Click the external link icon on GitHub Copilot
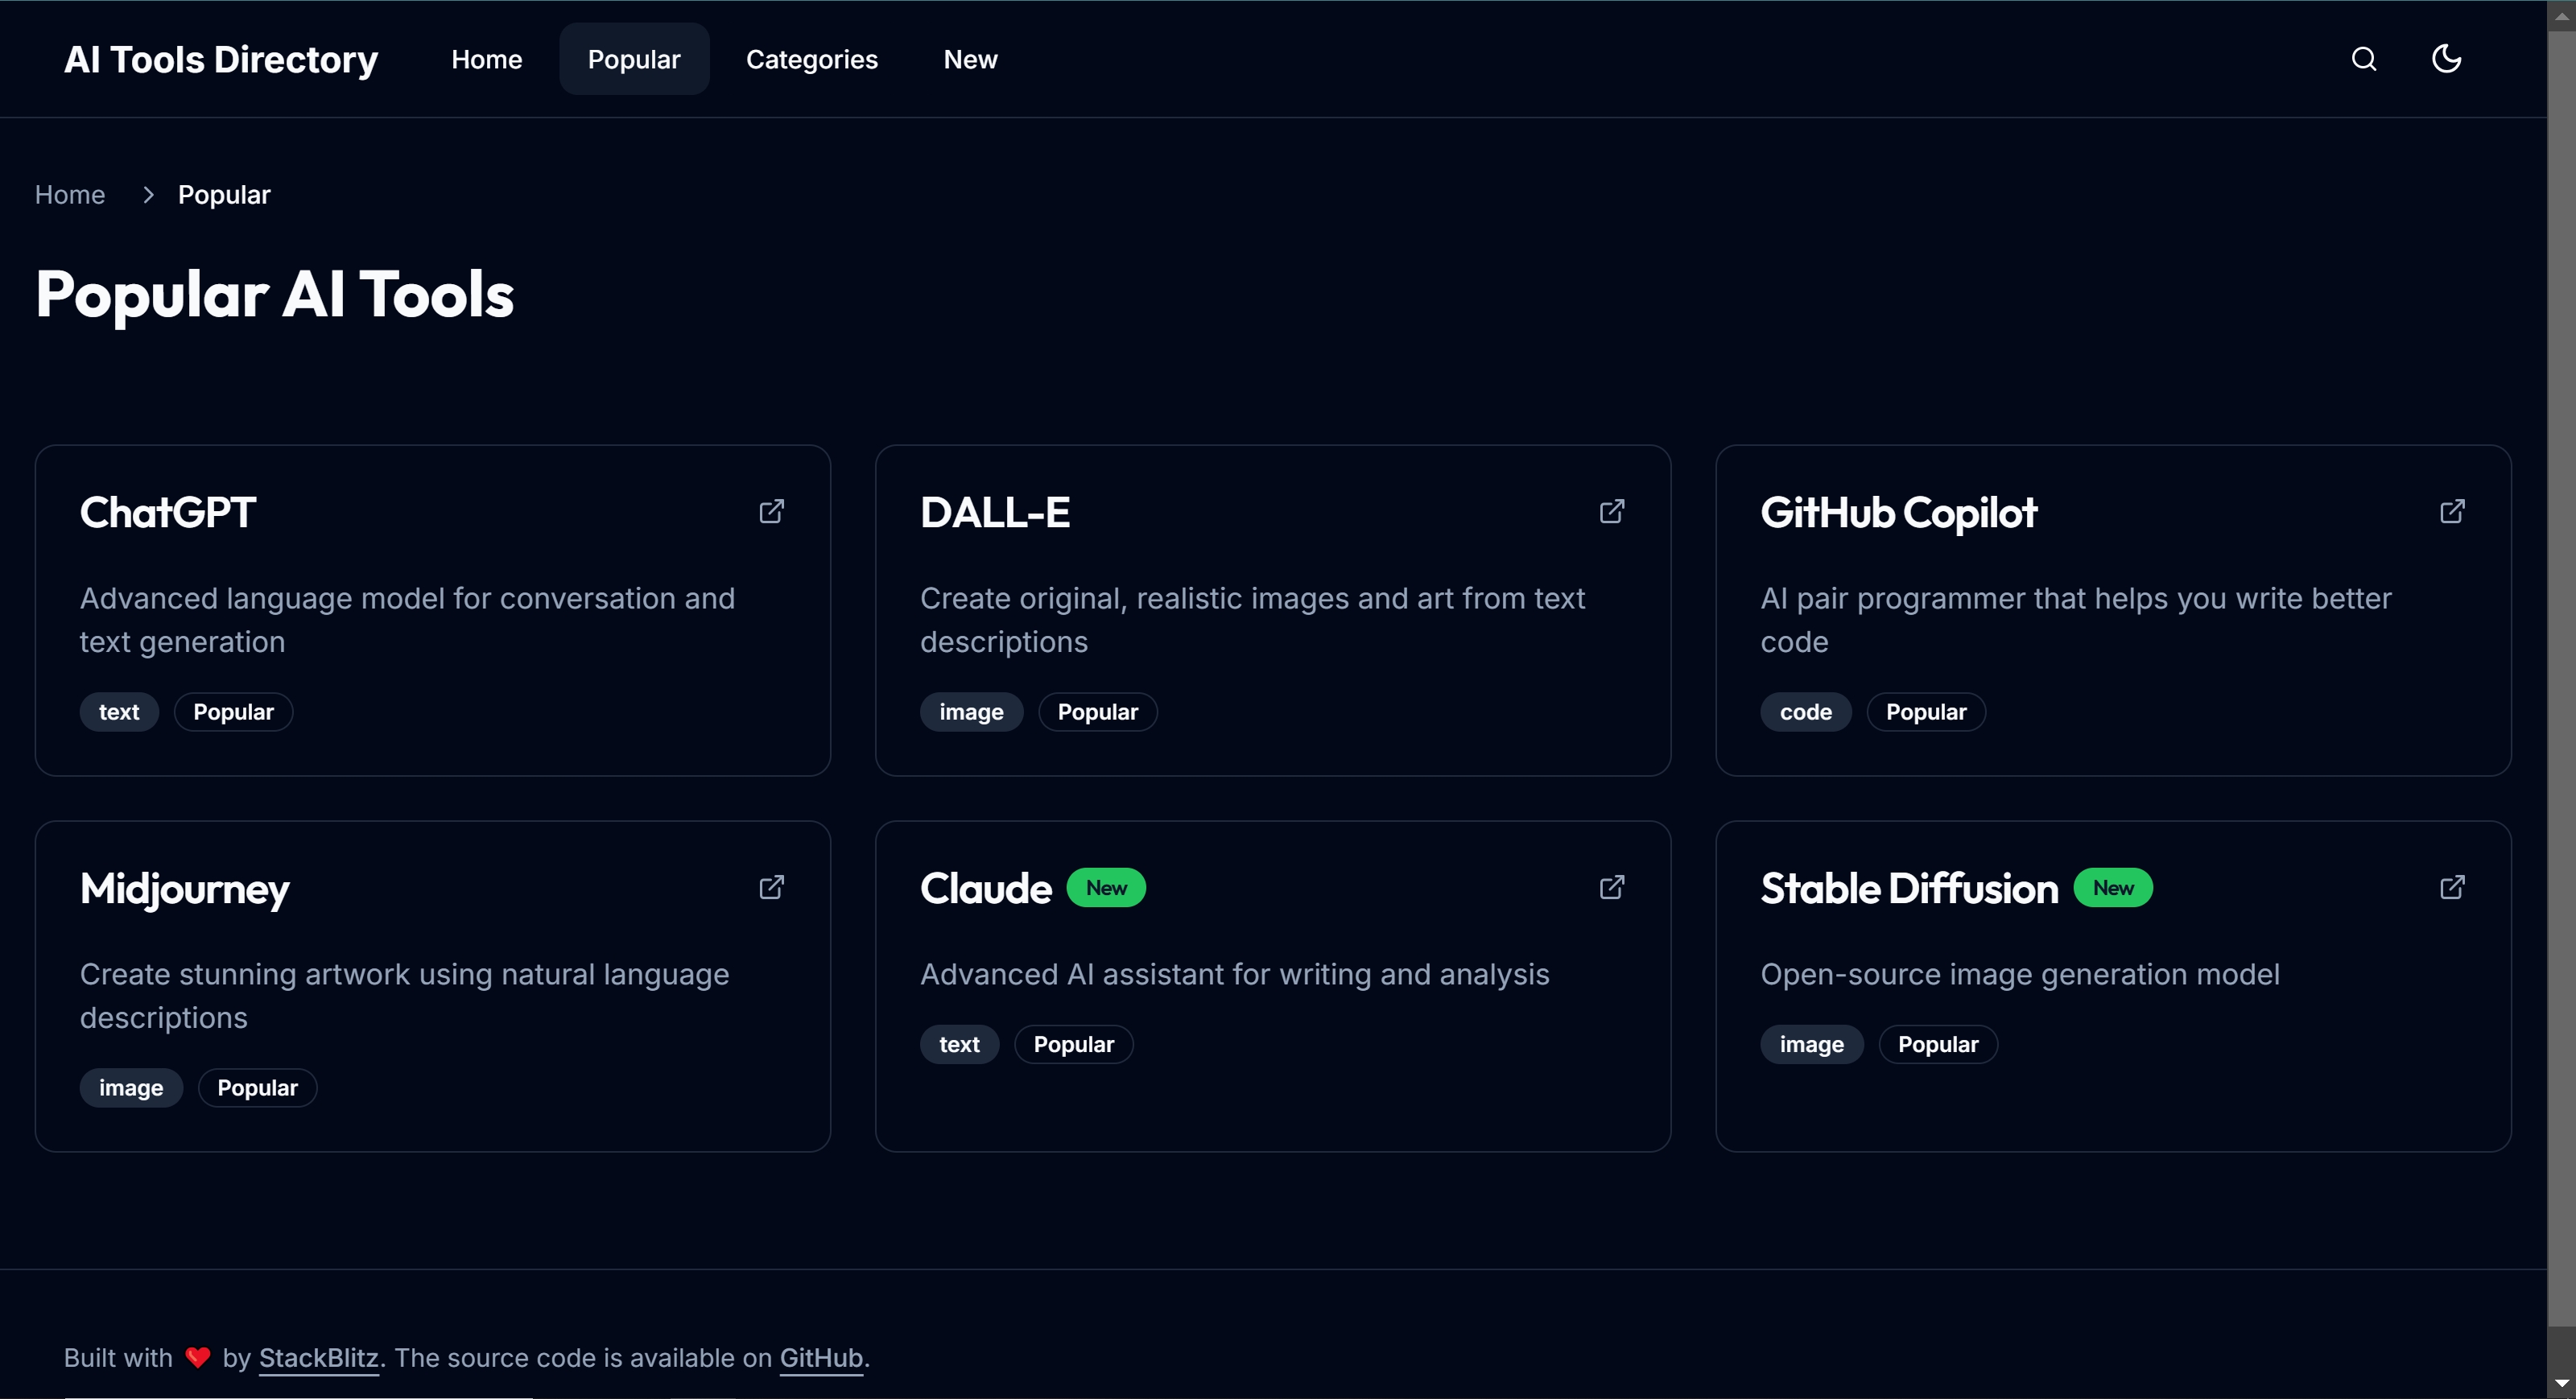The height and width of the screenshot is (1399, 2576). point(2454,512)
